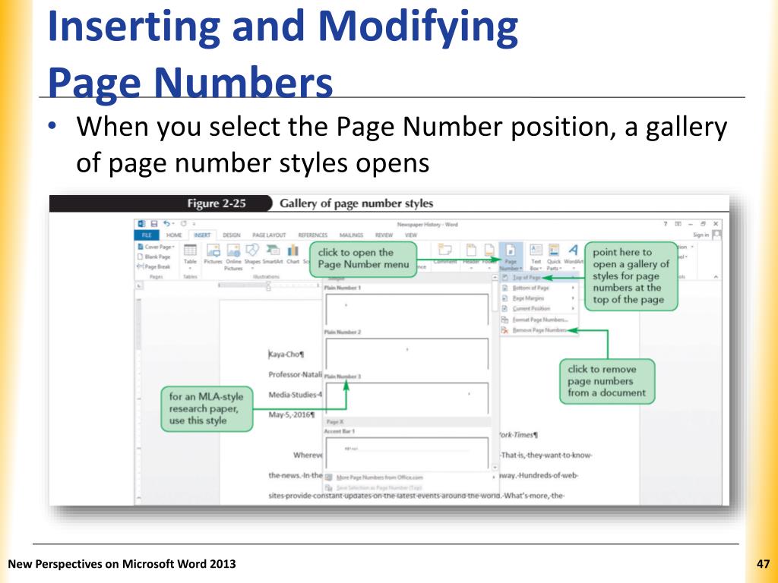
Task: Open the REVIEW tab
Action: coord(384,235)
